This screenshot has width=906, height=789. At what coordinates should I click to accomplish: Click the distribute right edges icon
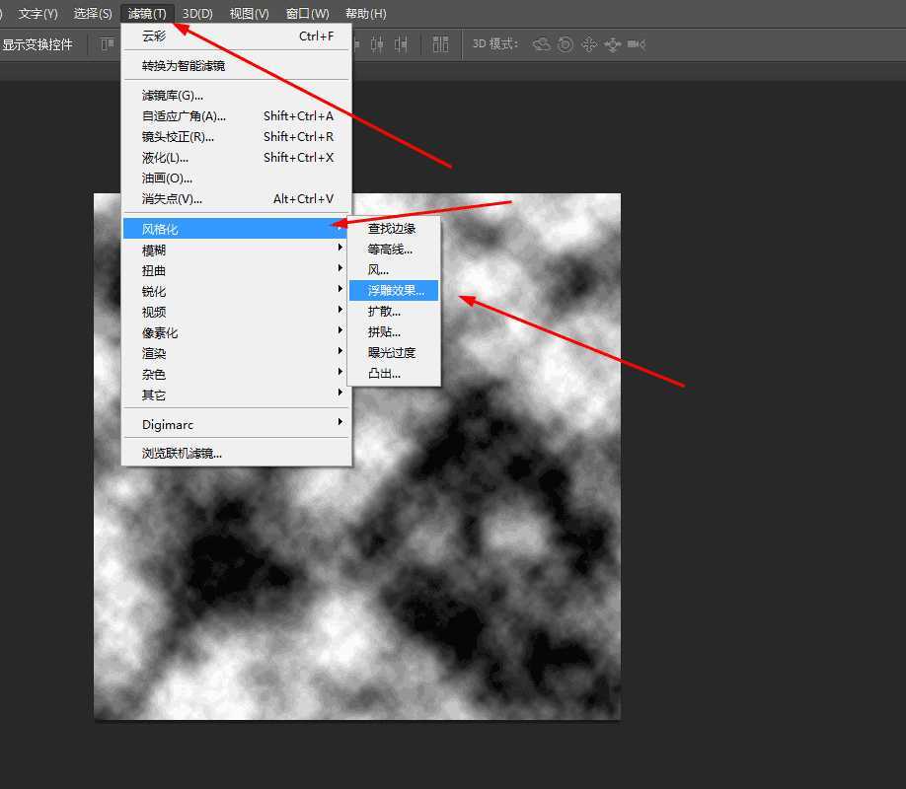coord(401,44)
